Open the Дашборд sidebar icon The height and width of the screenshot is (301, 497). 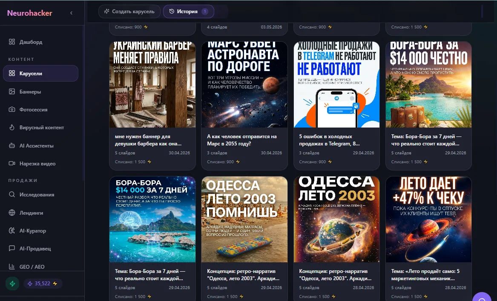click(12, 42)
